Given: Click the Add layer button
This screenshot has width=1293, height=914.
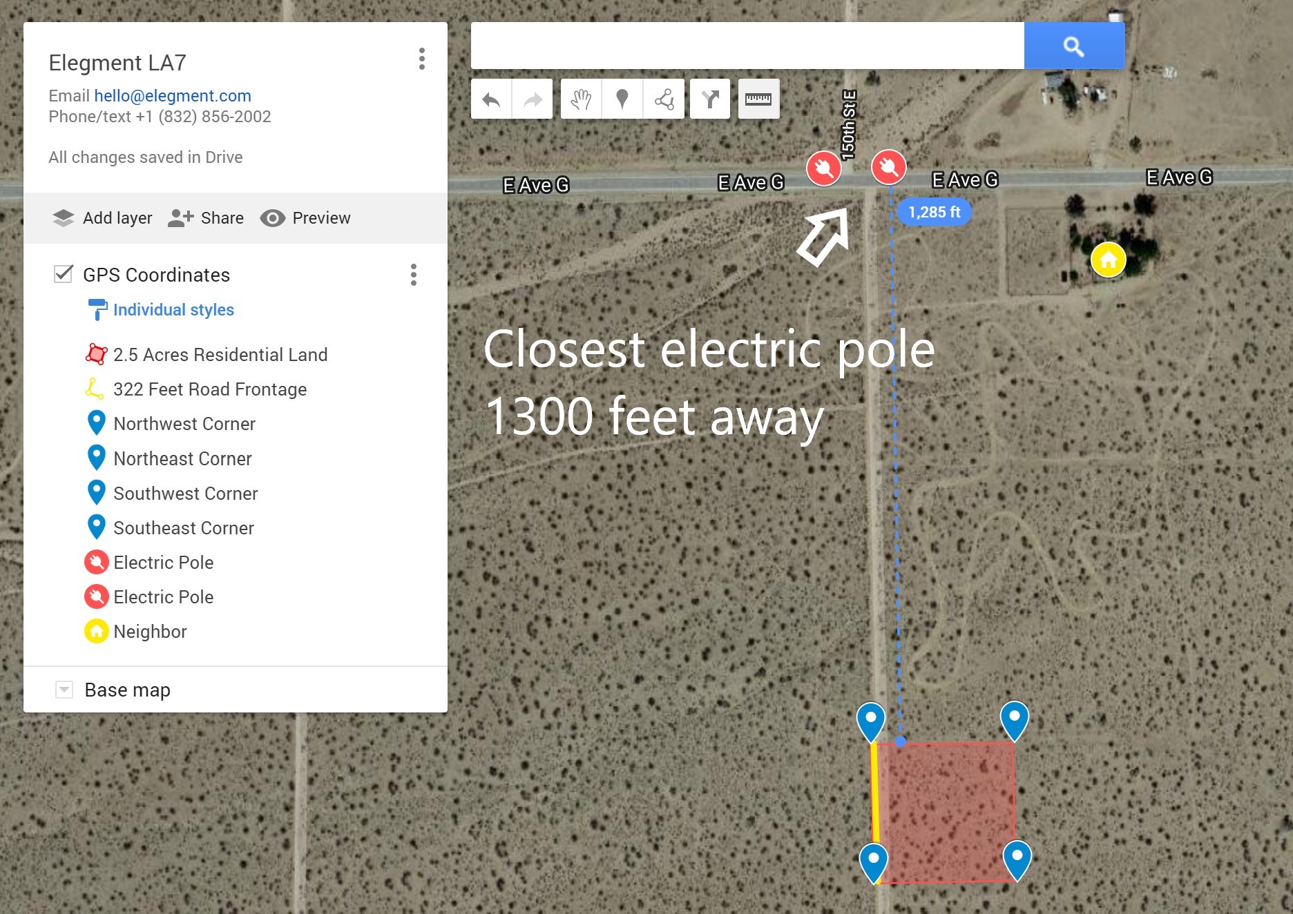Looking at the screenshot, I should [x=102, y=218].
